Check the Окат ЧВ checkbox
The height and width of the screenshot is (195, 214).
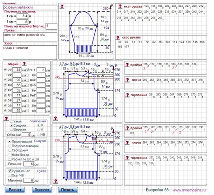point(9,175)
